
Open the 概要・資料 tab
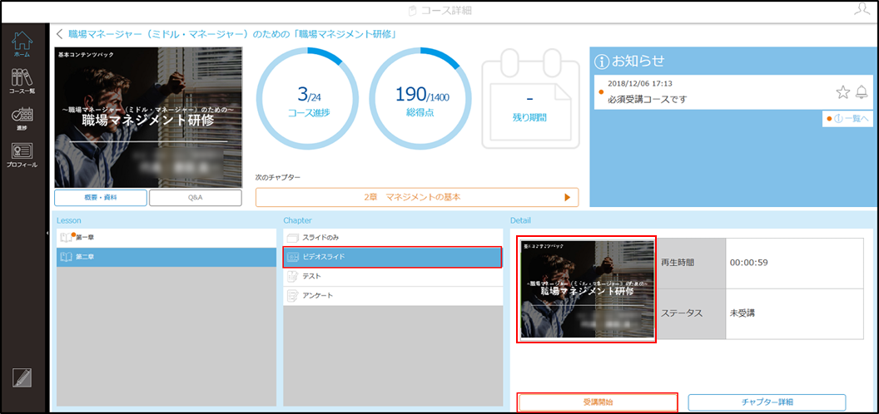[x=101, y=197]
